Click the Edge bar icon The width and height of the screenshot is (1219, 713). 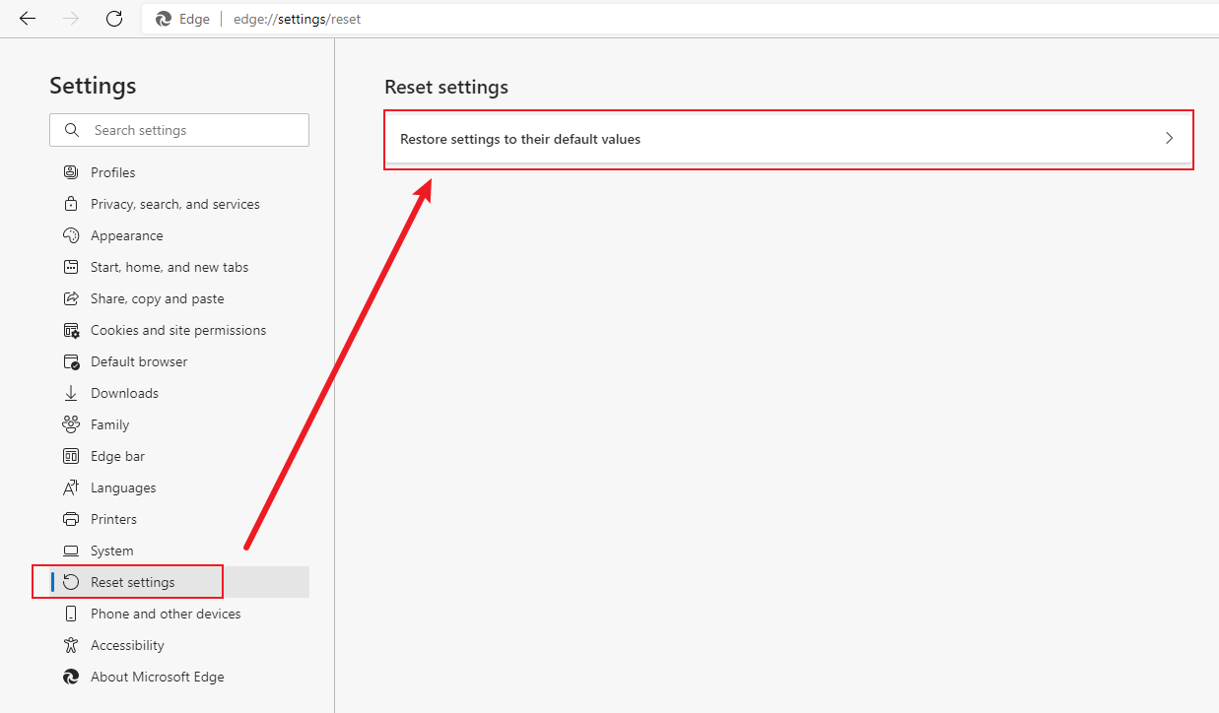[x=71, y=456]
